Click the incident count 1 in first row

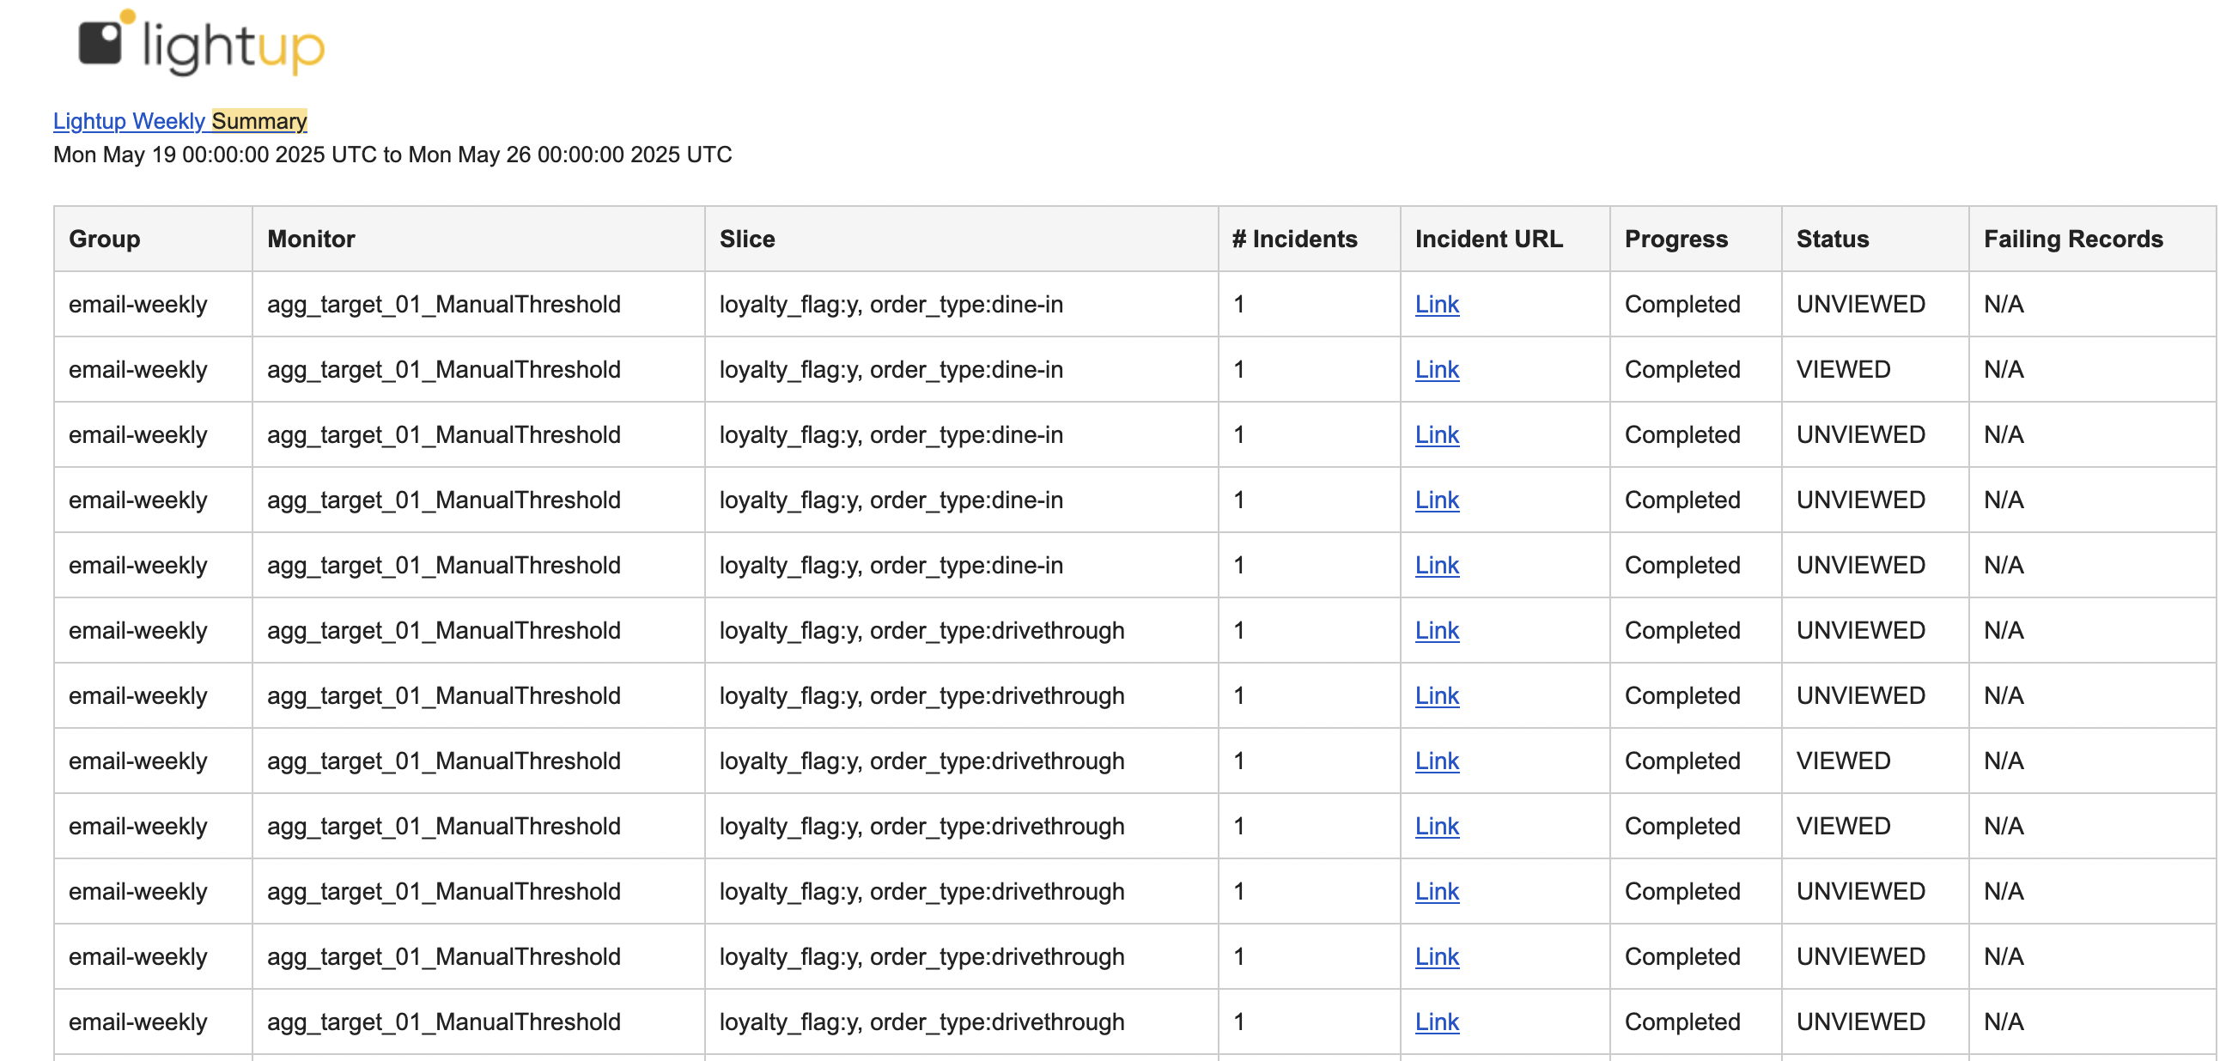(x=1239, y=304)
